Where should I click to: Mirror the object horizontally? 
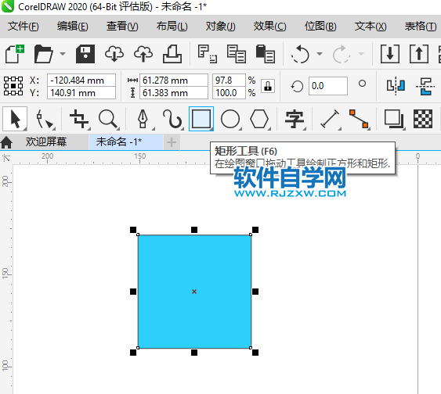[x=396, y=85]
